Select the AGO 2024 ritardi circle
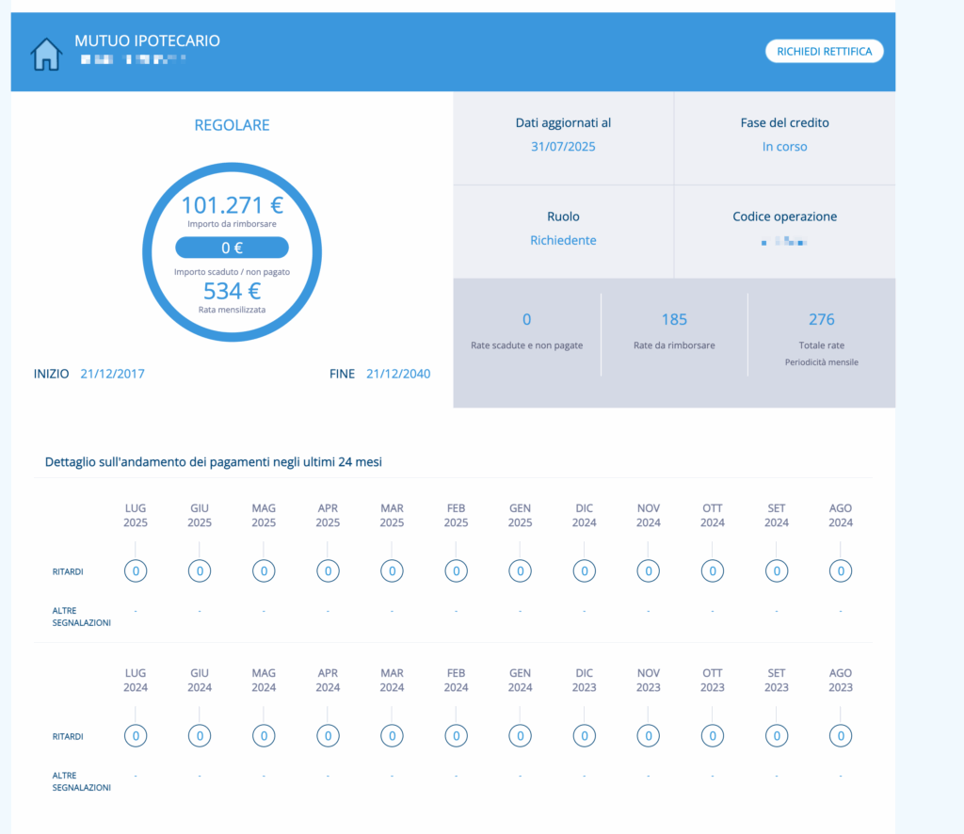The image size is (964, 834). pyautogui.click(x=841, y=570)
